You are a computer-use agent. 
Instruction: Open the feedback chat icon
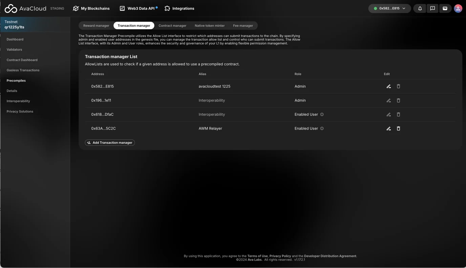coord(432,8)
